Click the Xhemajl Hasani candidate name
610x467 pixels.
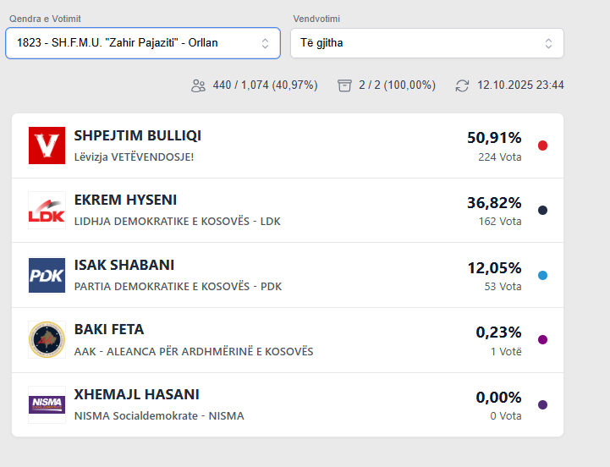click(137, 395)
